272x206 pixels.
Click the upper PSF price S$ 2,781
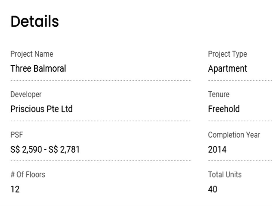pyautogui.click(x=64, y=149)
